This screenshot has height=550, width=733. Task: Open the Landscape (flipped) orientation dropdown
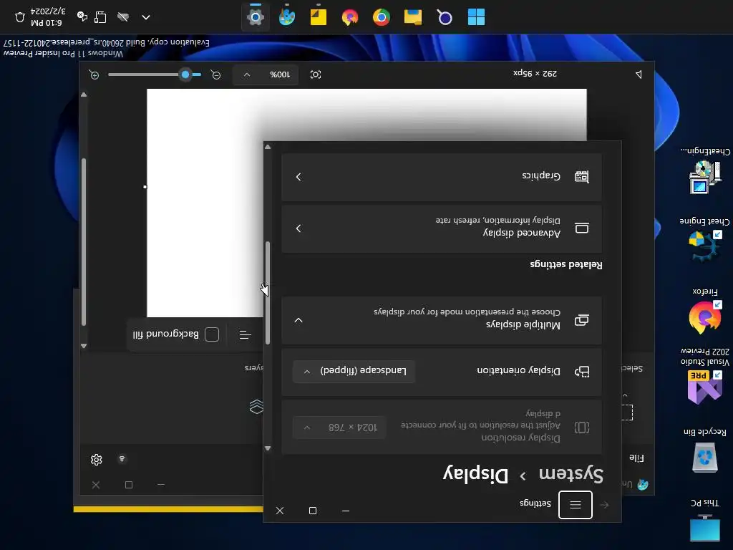coord(354,372)
